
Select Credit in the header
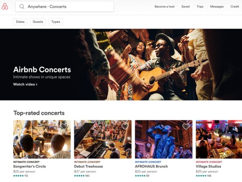pyautogui.click(x=235, y=7)
